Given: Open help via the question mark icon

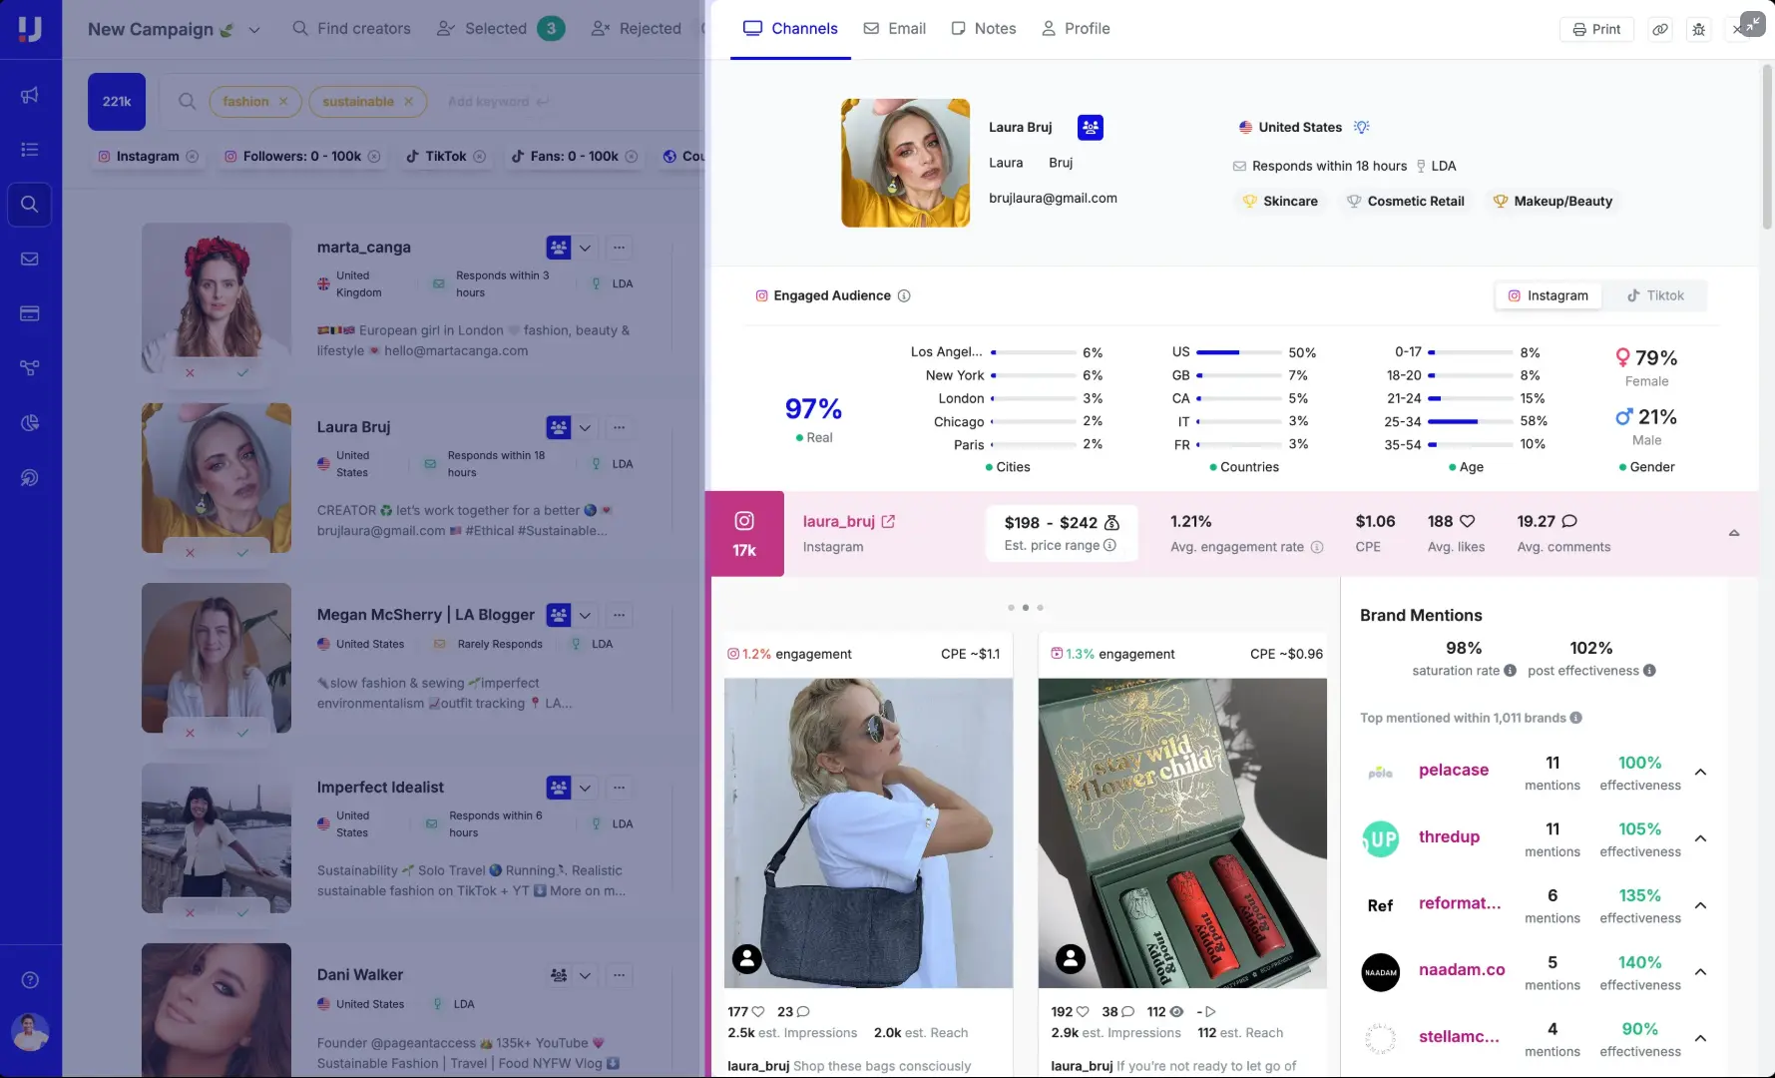Looking at the screenshot, I should [x=29, y=979].
